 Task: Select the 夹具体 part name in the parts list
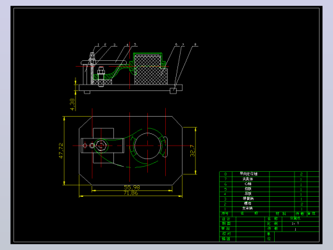(247, 179)
